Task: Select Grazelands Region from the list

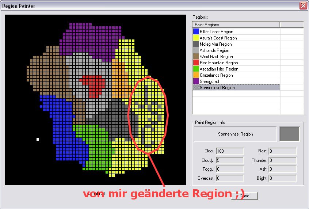Action: click(x=216, y=75)
